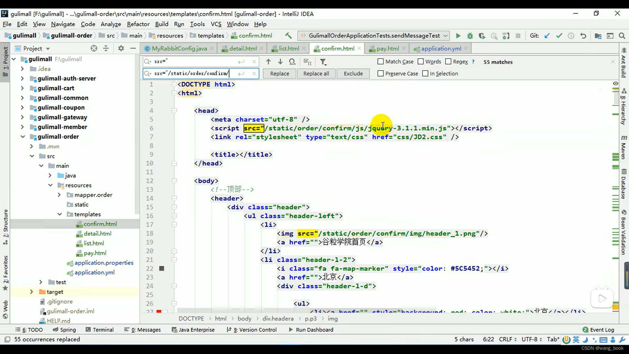Toggle the Words checkbox in search bar
Screen dimensions: 629x354
tap(421, 61)
